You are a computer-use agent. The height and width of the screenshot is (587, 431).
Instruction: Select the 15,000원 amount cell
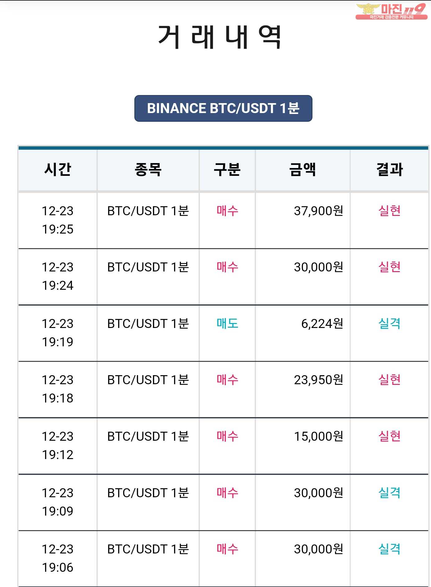click(x=319, y=436)
